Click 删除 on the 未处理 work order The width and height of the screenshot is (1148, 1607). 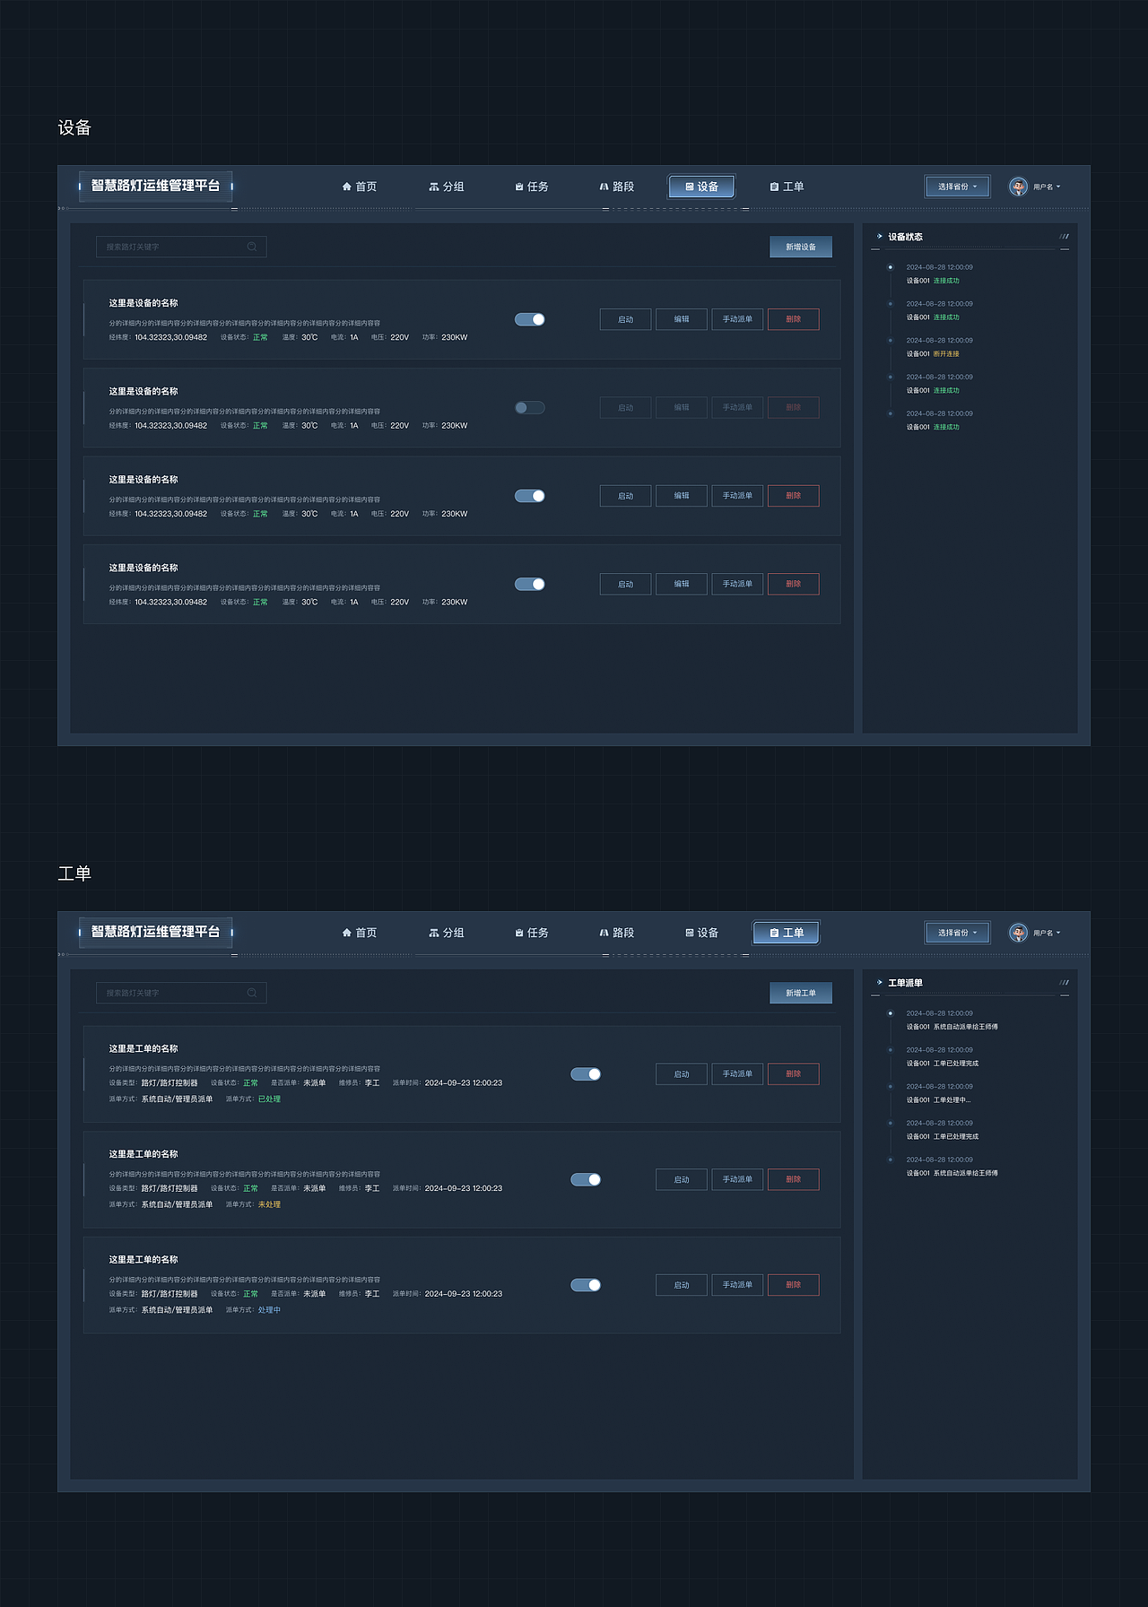[x=794, y=1179]
